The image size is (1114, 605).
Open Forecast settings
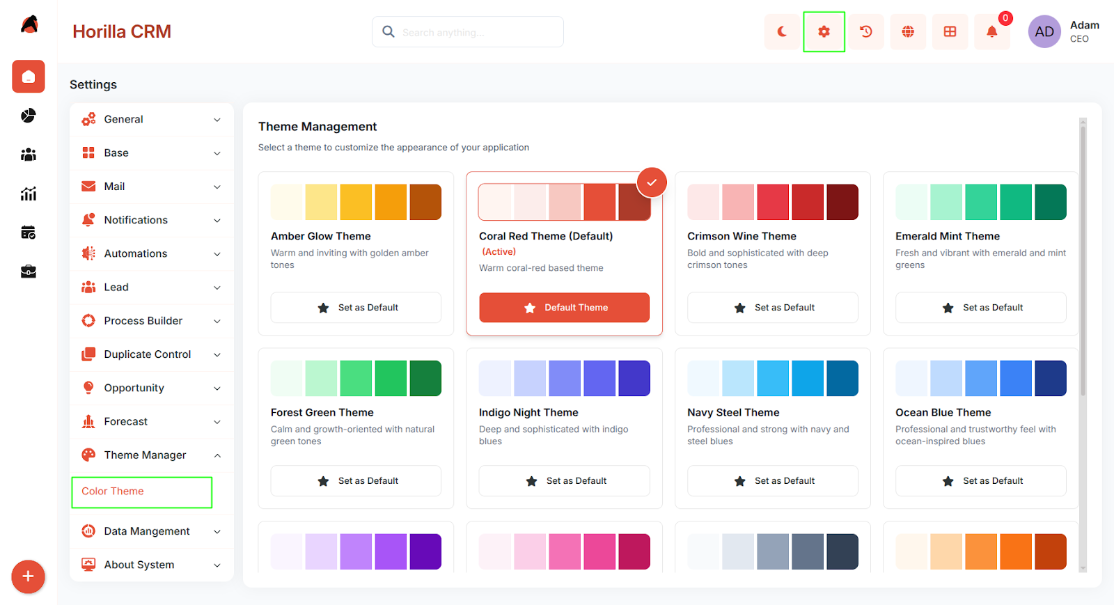(152, 421)
